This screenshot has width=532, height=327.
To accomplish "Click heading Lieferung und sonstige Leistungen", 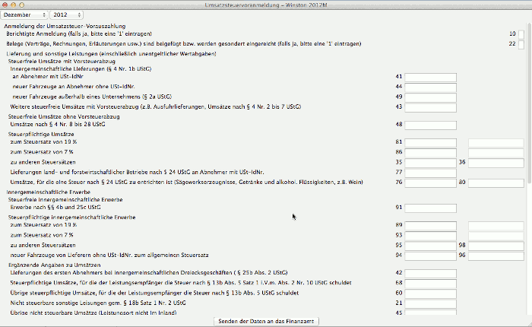I will [111, 54].
